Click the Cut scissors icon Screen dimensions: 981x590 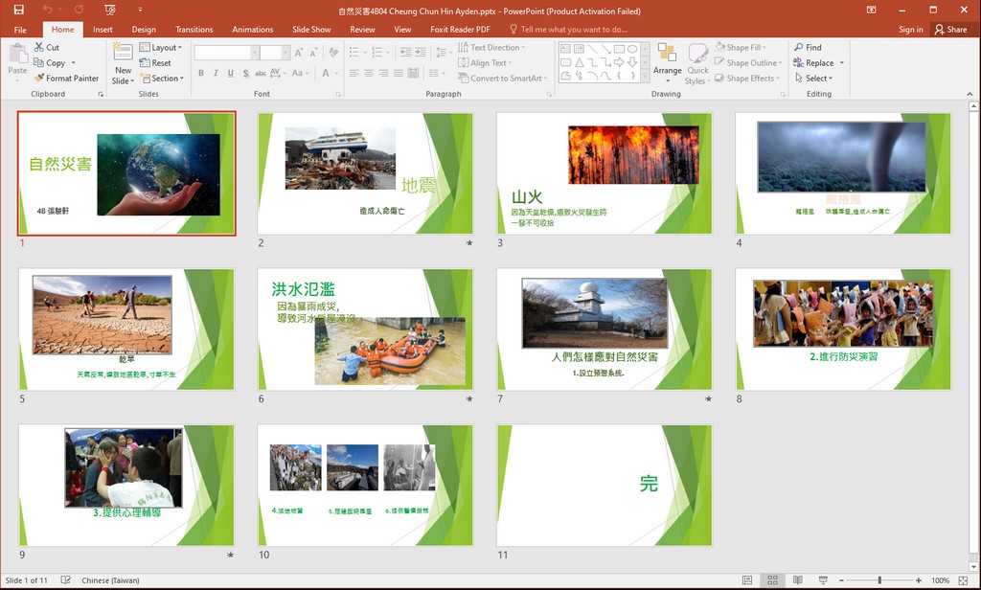38,47
